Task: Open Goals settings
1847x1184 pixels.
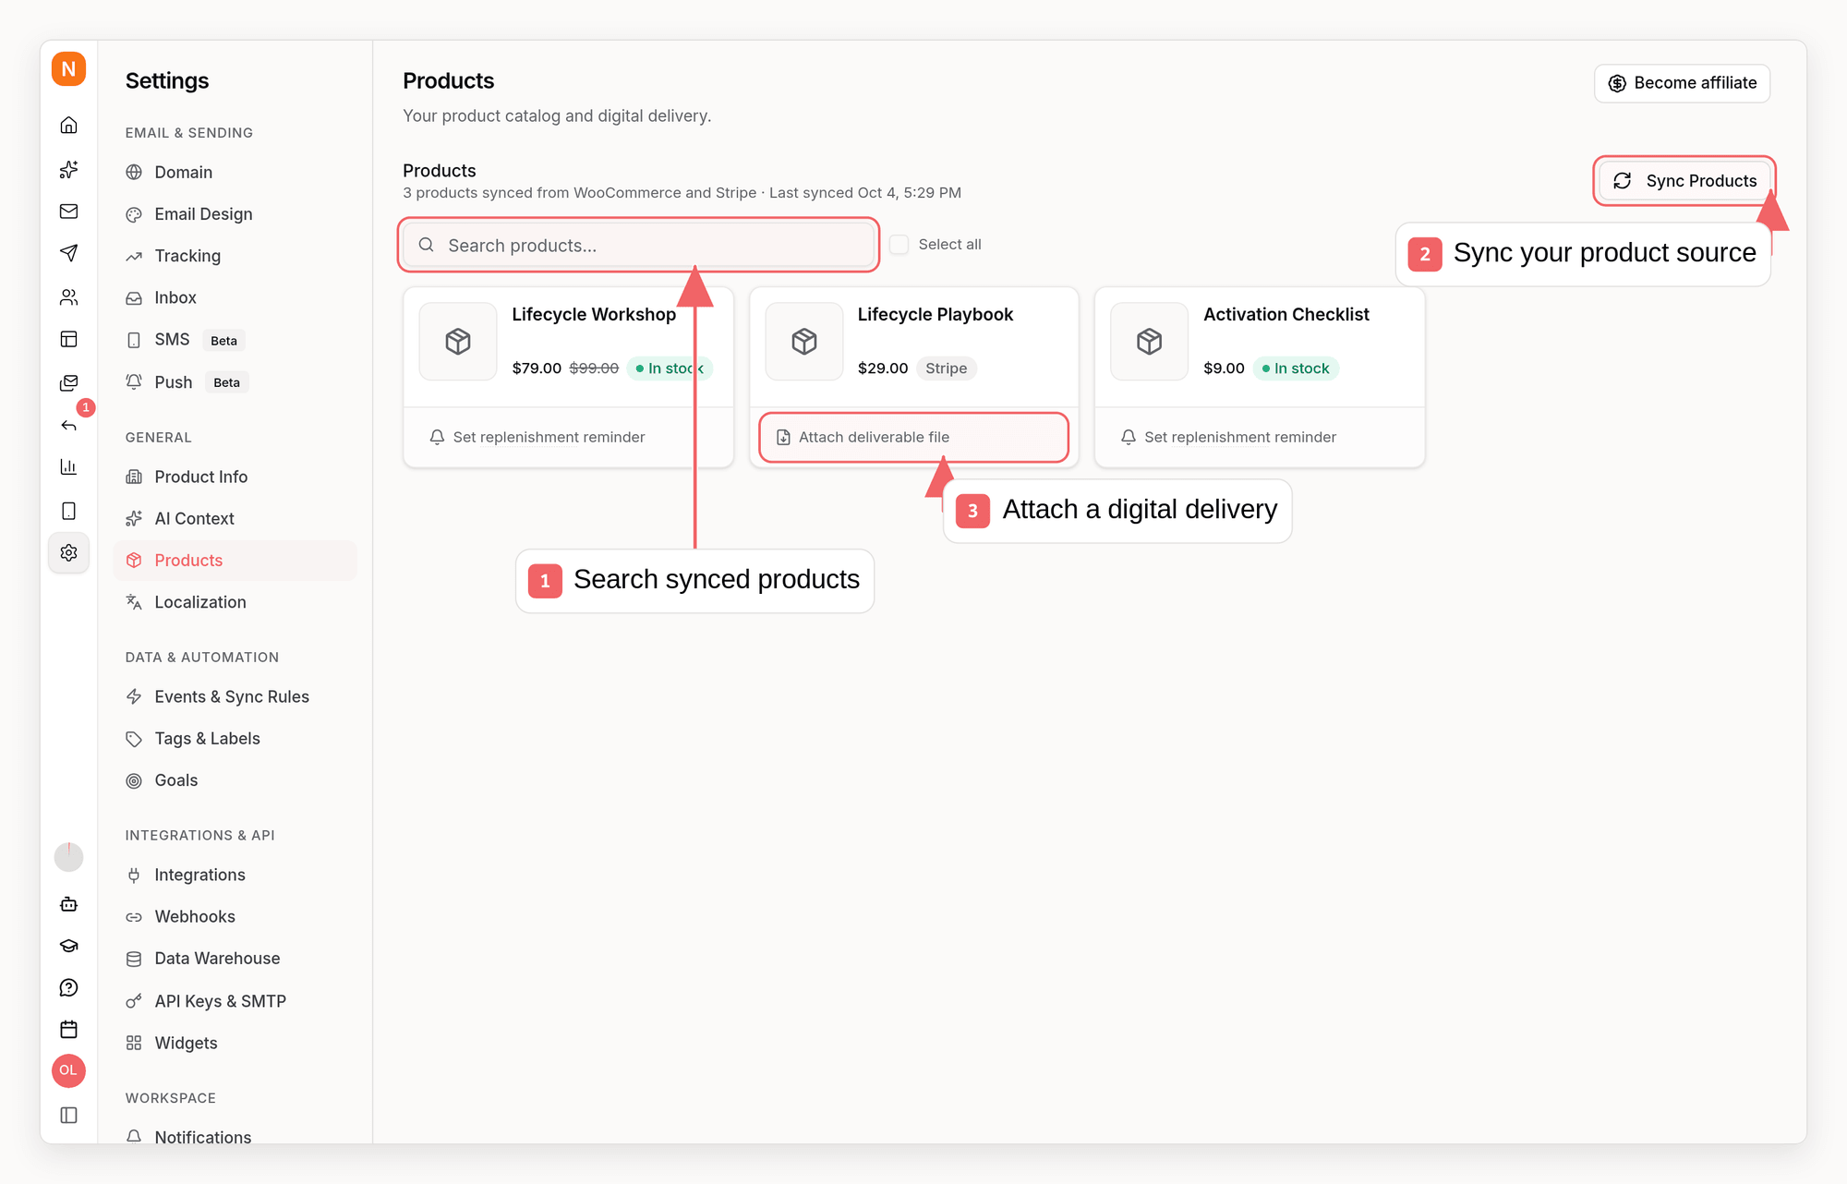Action: 235,780
